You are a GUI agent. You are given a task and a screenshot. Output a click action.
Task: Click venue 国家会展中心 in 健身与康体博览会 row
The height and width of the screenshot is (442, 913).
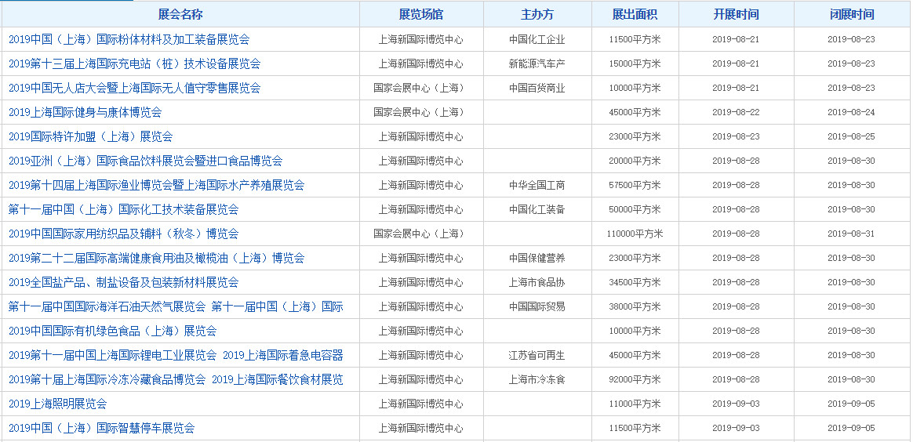[419, 112]
